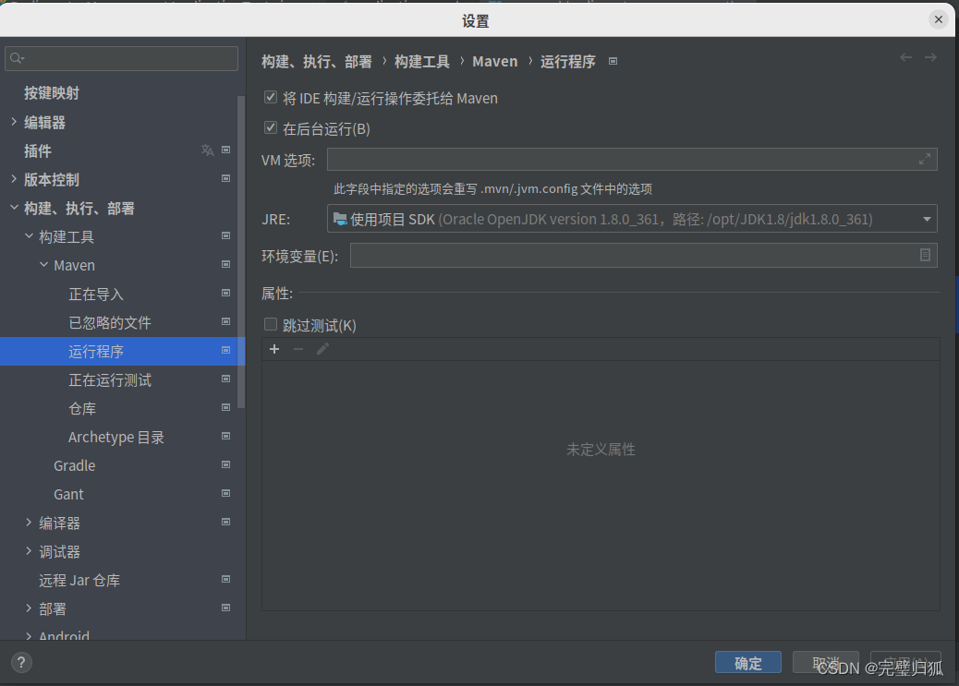959x686 pixels.
Task: Click the plus icon to add a property
Action: [x=273, y=349]
